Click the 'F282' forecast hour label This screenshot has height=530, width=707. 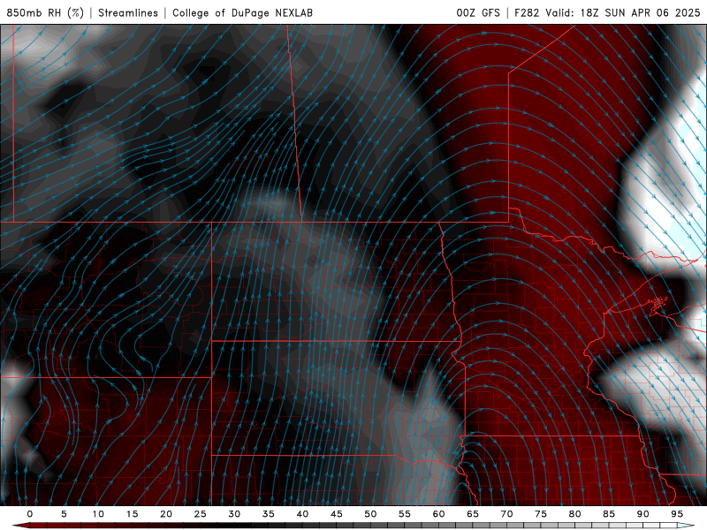[527, 12]
